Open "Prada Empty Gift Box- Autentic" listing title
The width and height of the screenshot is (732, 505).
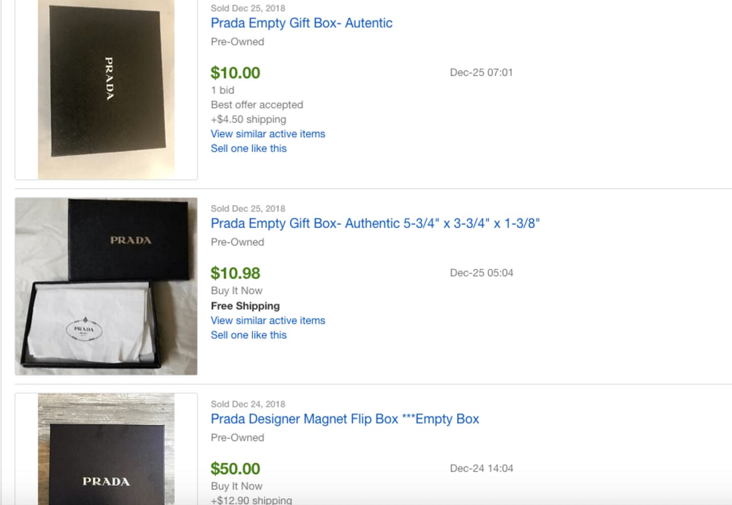301,23
